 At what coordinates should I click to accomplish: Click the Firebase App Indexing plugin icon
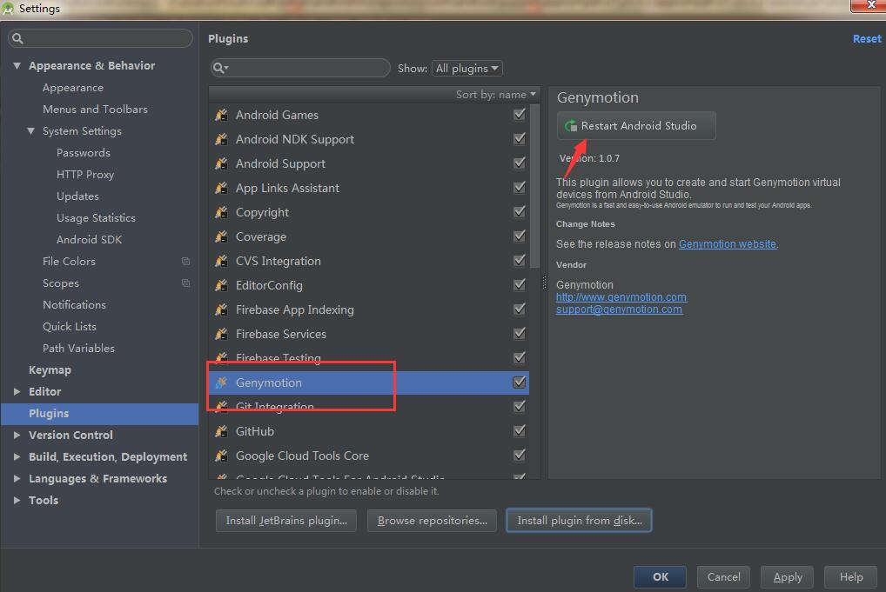click(x=221, y=309)
